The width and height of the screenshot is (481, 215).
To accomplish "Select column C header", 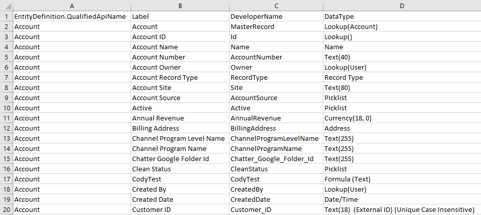I will [276, 6].
